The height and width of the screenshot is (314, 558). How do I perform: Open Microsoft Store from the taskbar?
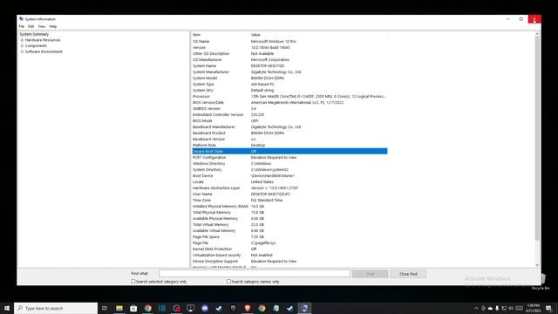133,308
